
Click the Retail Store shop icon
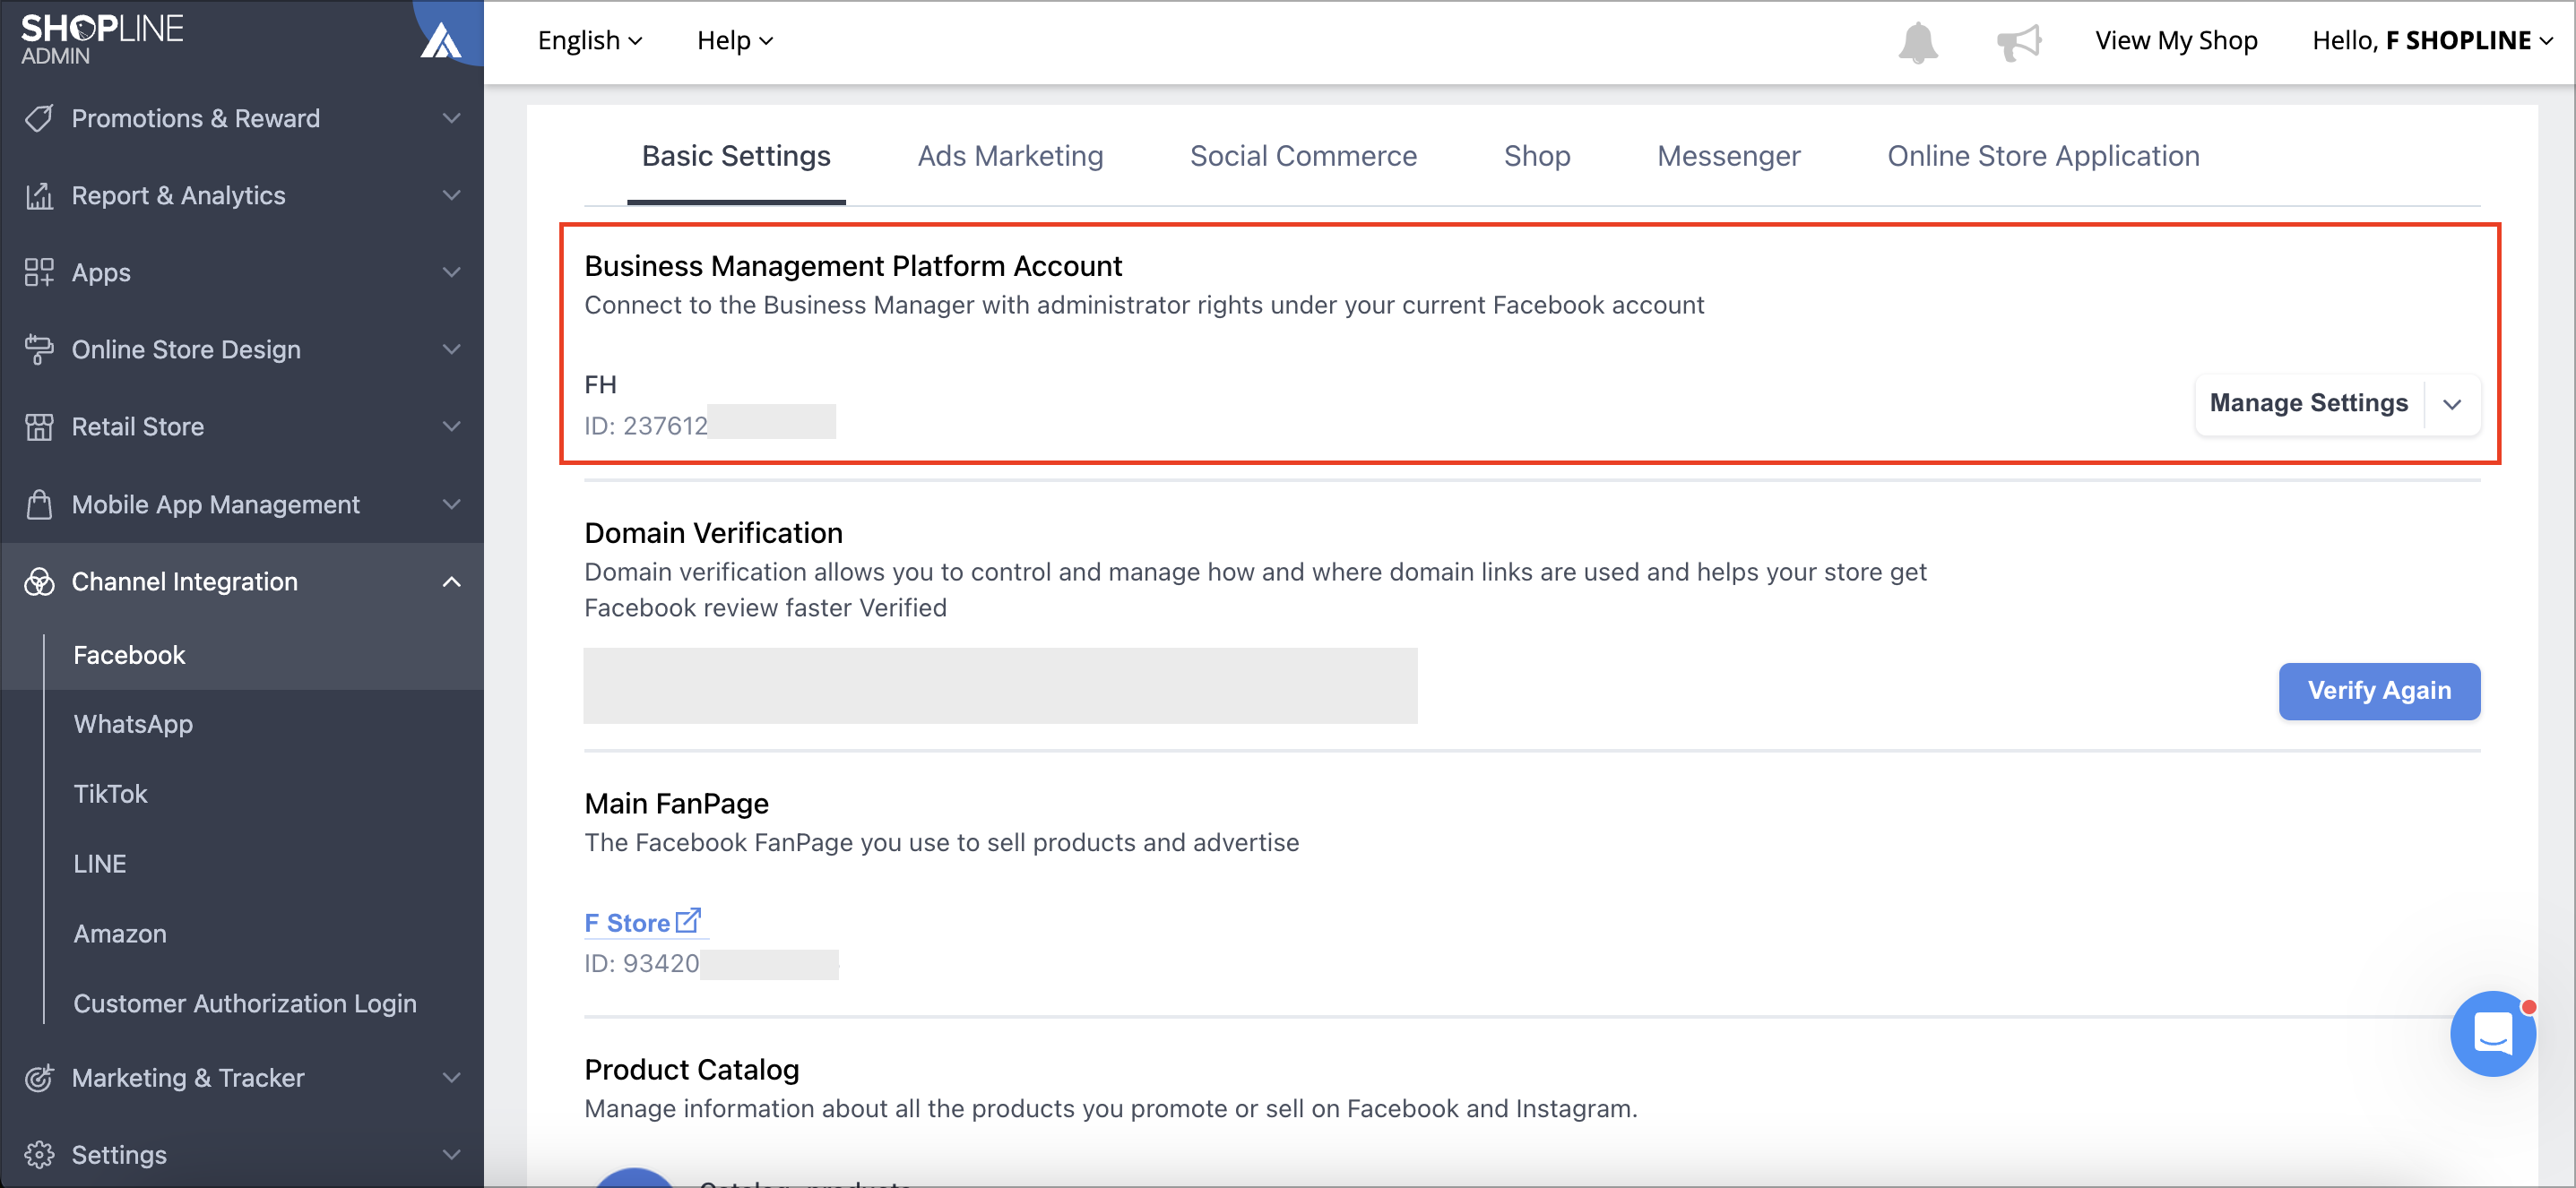coord(39,426)
